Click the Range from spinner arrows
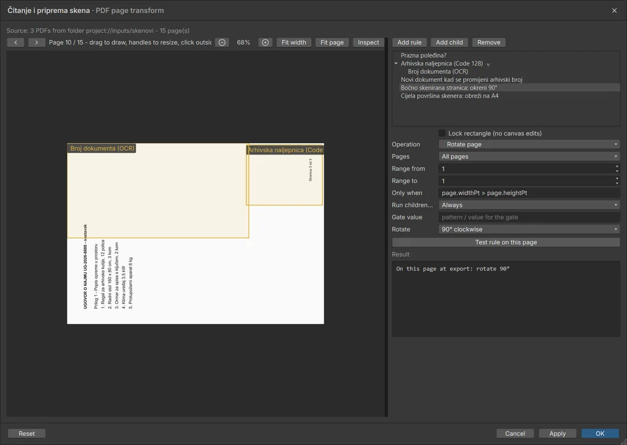627x445 pixels. [617, 169]
